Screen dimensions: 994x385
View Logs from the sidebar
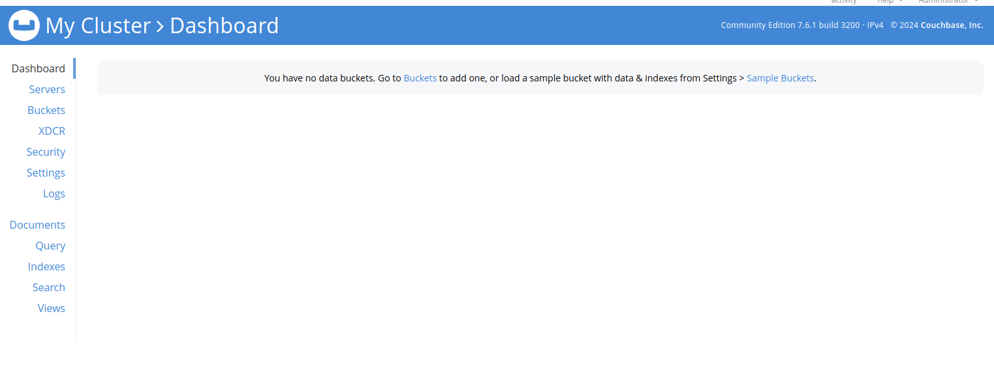[54, 193]
